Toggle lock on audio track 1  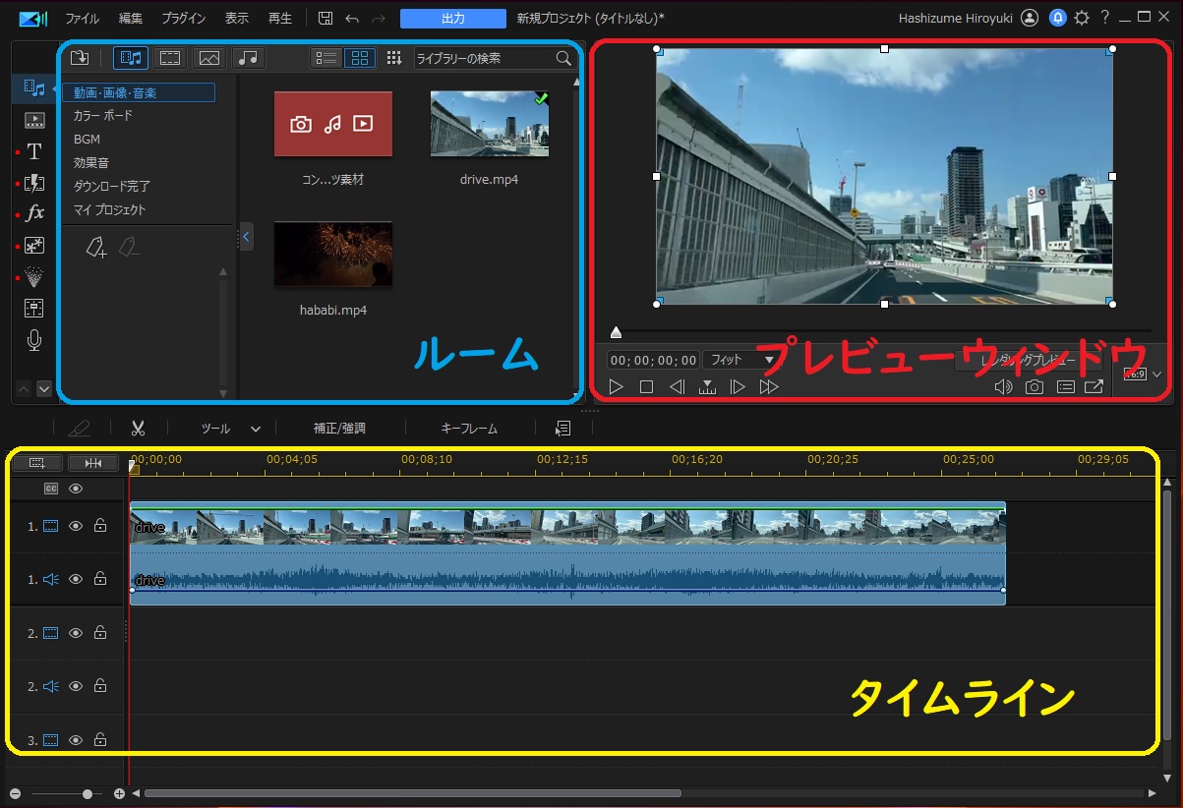(100, 579)
